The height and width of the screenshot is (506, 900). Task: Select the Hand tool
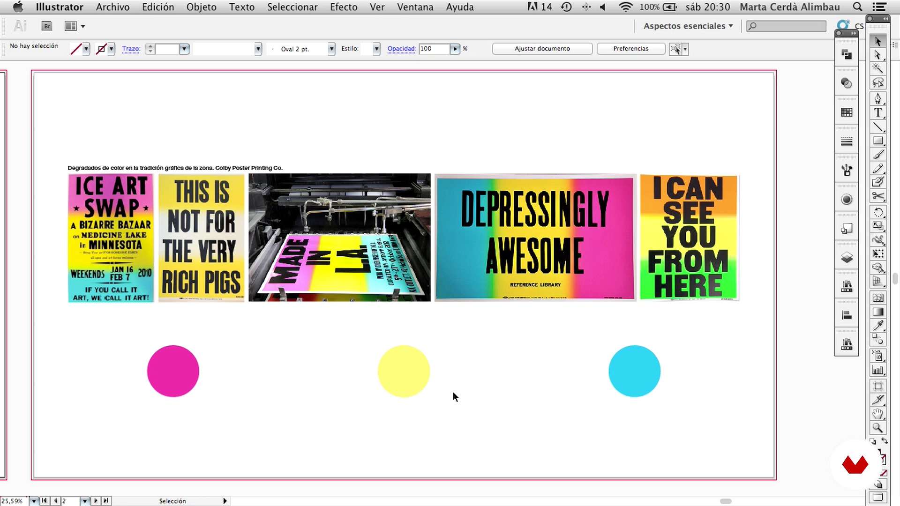[x=878, y=414]
